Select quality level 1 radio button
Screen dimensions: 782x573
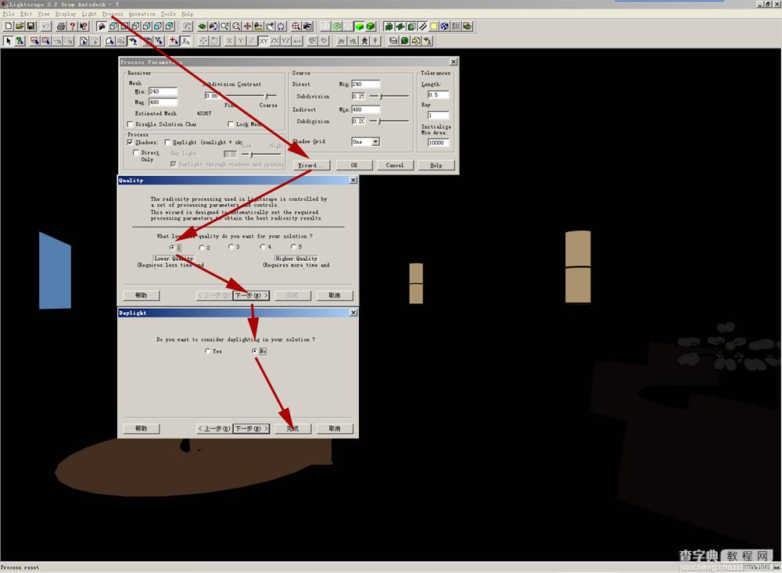click(173, 247)
